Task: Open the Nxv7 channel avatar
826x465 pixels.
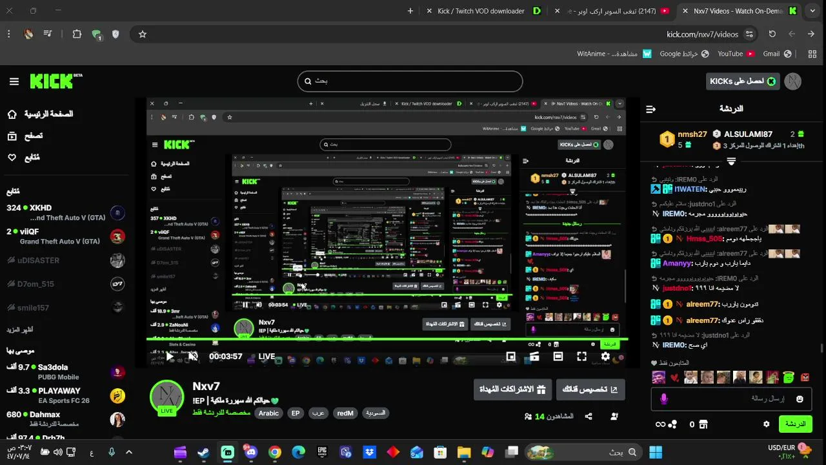Action: tap(166, 397)
